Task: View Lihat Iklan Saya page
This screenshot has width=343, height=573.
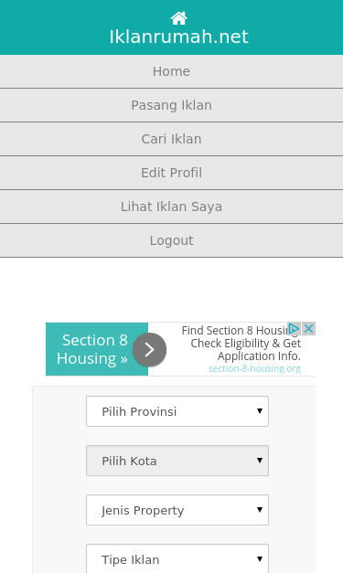Action: click(x=172, y=207)
